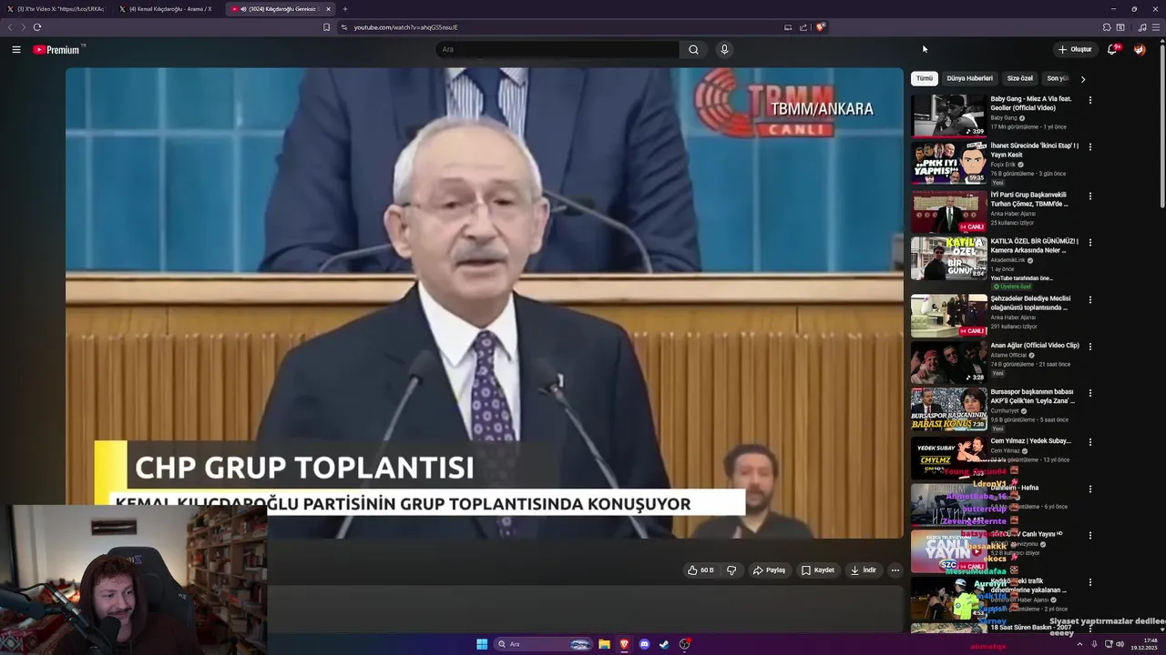The image size is (1166, 655).
Task: Switch to X'te Video browser tab
Action: click(55, 9)
